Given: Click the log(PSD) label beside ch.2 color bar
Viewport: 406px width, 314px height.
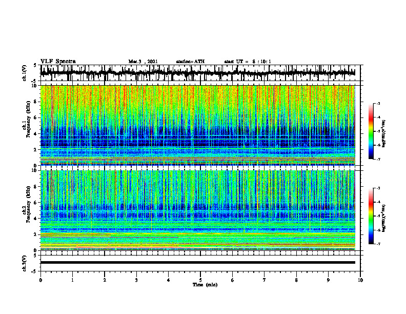Looking at the screenshot, I should (384, 219).
